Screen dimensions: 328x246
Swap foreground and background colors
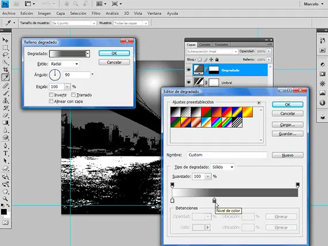[8, 205]
